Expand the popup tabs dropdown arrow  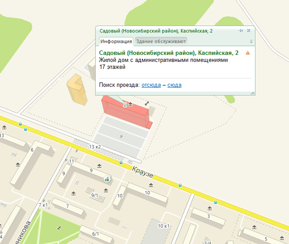[x=251, y=41]
